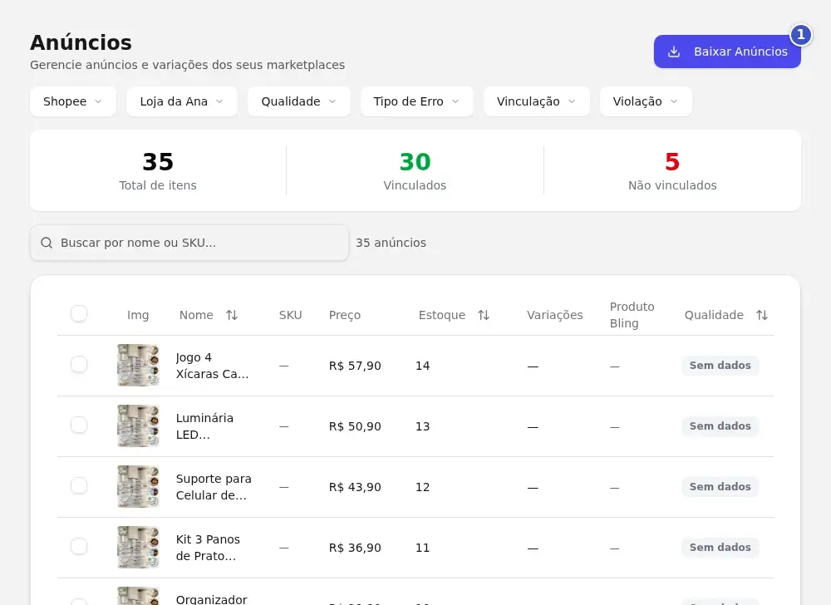Click the price R$ 36,90
The height and width of the screenshot is (605, 831).
(355, 548)
